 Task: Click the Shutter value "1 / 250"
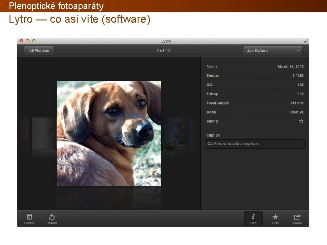(x=298, y=75)
